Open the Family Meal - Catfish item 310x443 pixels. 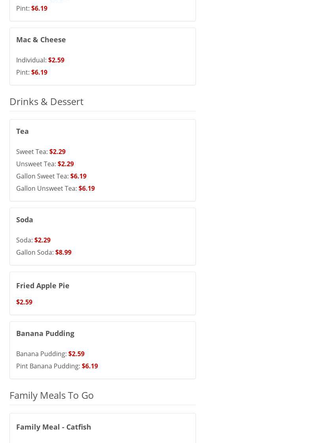pyautogui.click(x=54, y=427)
